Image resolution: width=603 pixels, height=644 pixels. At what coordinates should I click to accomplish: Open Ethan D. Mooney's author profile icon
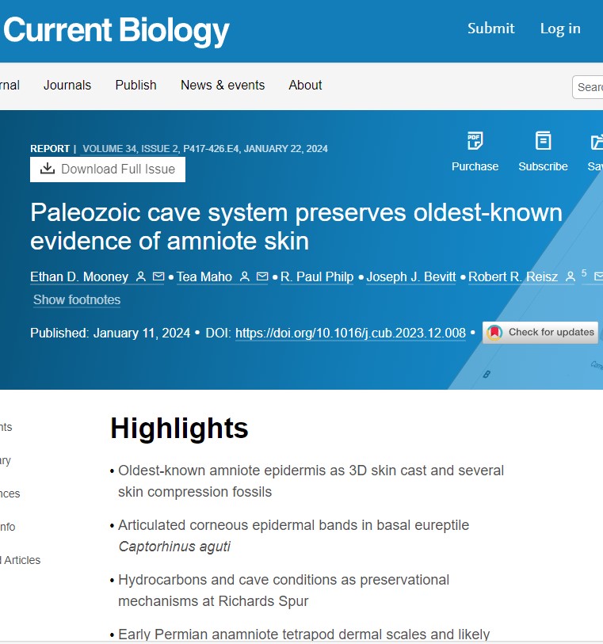click(141, 277)
